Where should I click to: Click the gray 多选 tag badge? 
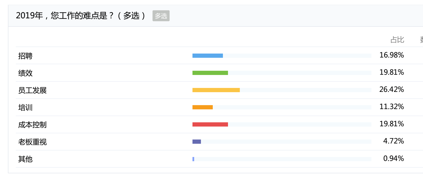(x=161, y=16)
